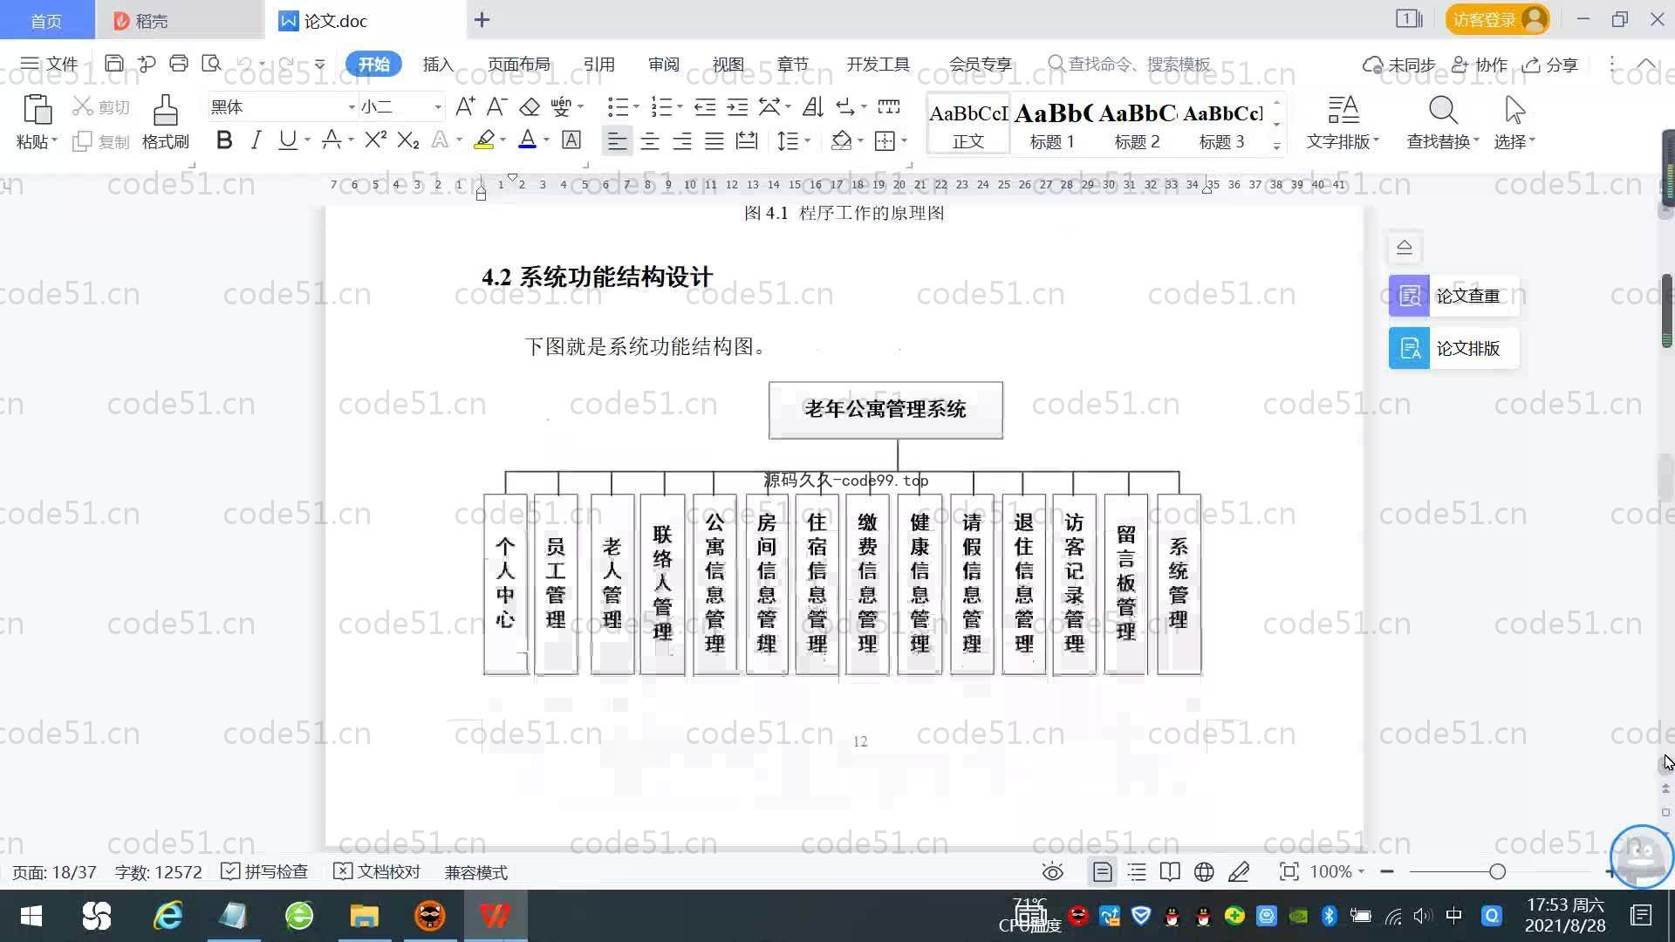The image size is (1675, 942).
Task: Open WPS app from Windows taskbar
Action: pyautogui.click(x=495, y=916)
